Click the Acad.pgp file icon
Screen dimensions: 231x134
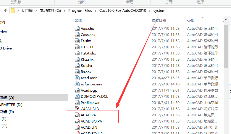(x=77, y=90)
